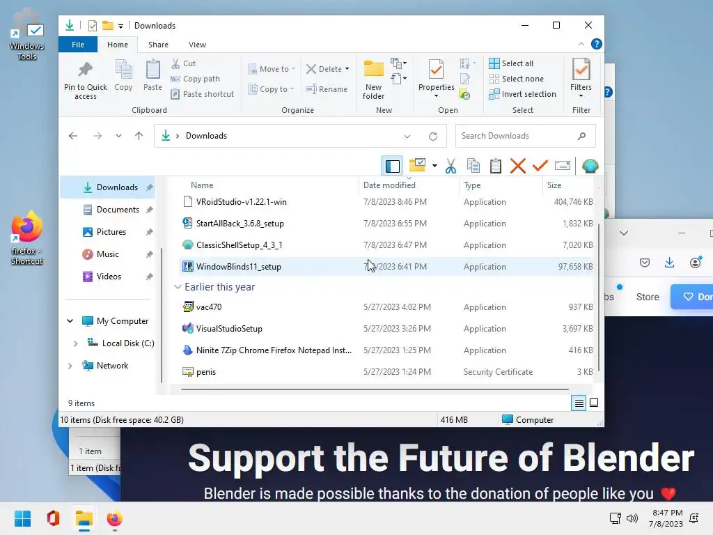Unpin Documents from Quick access
Screen dimensions: 713x535
click(x=149, y=210)
